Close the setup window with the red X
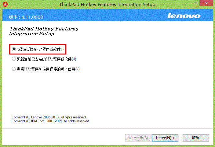215x147 pixels. point(206,3)
